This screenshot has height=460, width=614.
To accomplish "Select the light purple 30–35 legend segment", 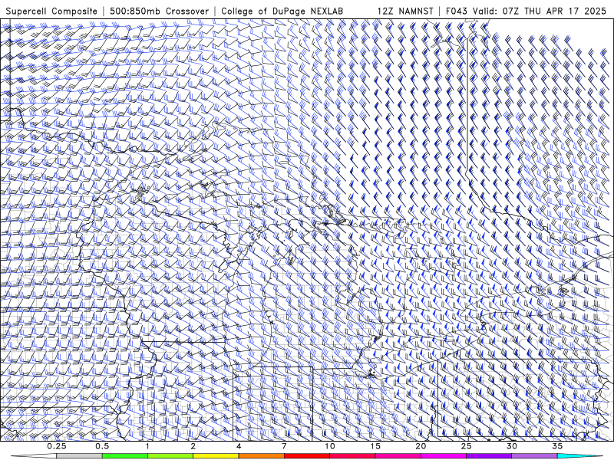I will (534, 456).
